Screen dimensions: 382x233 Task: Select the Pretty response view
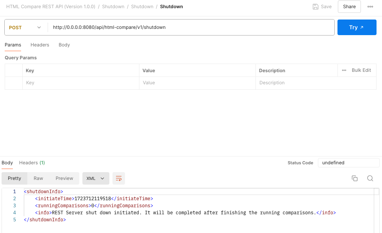(x=14, y=178)
